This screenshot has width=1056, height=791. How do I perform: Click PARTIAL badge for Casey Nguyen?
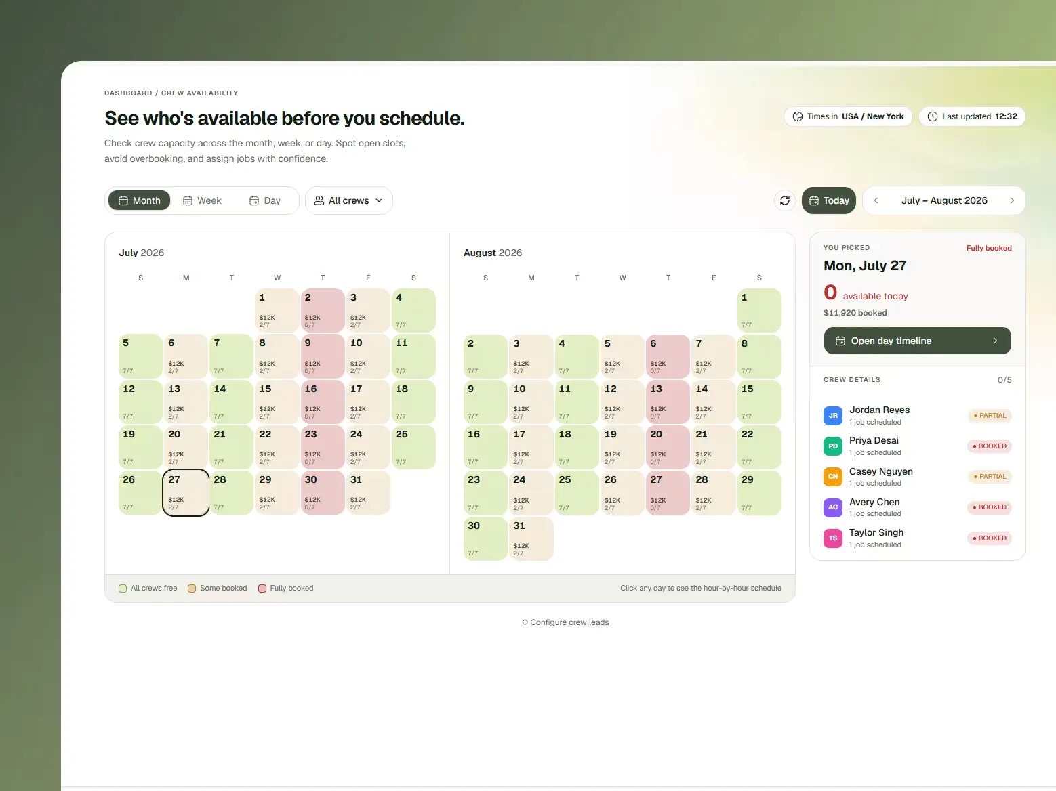click(990, 477)
